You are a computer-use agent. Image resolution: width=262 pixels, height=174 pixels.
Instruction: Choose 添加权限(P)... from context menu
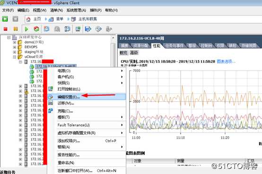click(87, 141)
